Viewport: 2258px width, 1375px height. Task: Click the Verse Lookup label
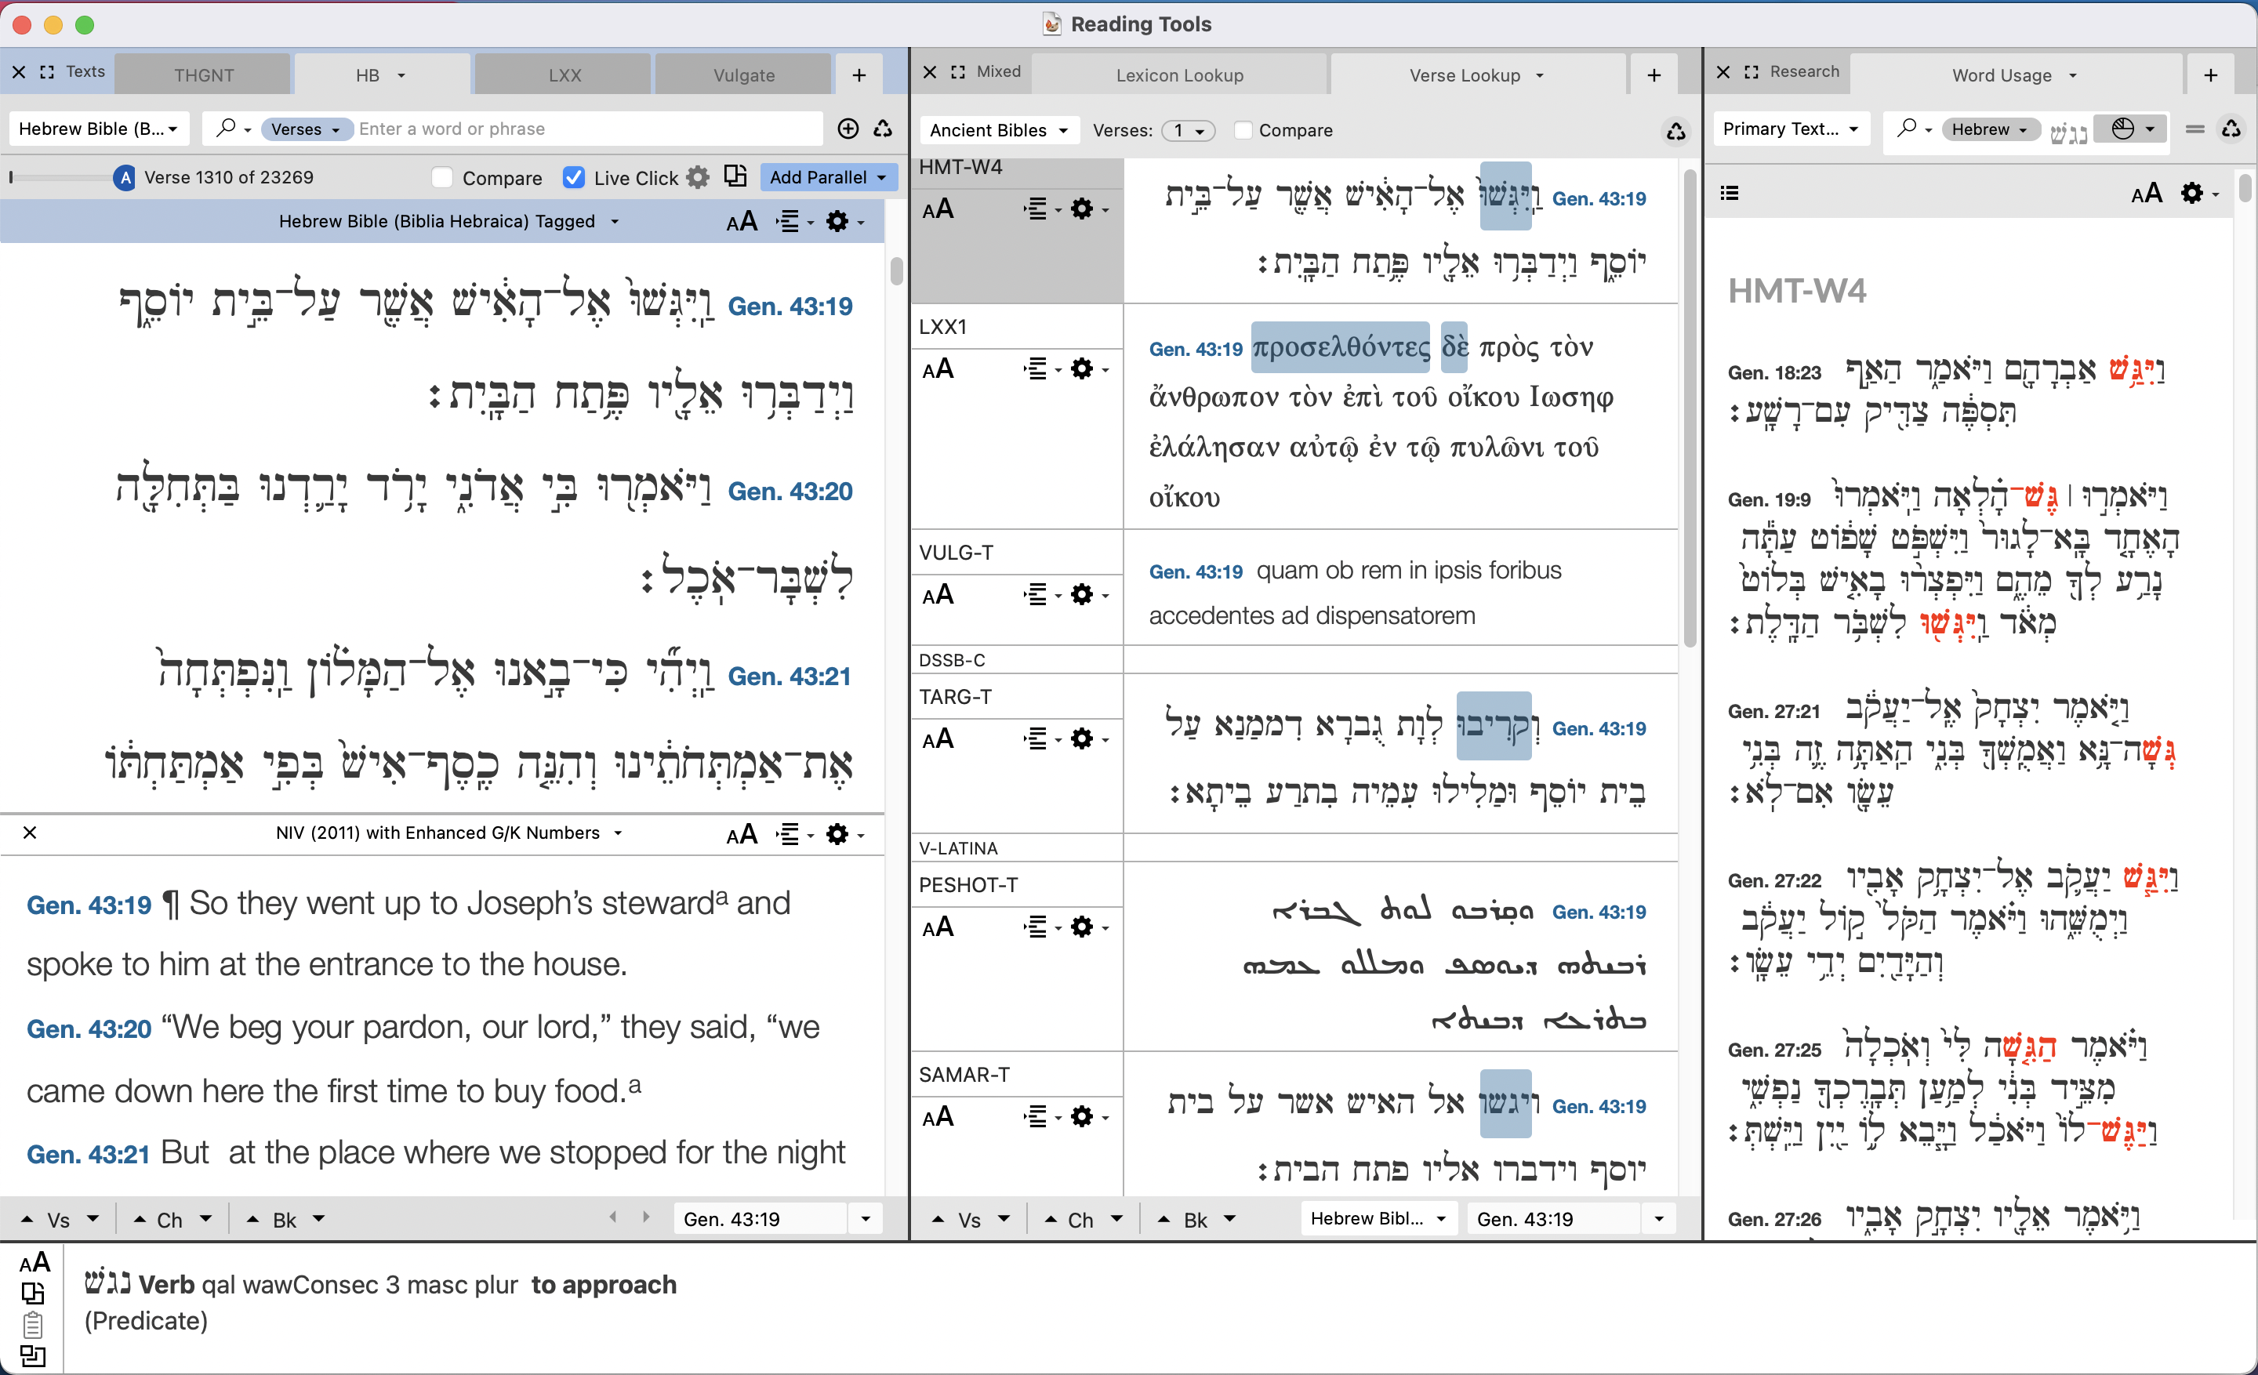(1465, 75)
